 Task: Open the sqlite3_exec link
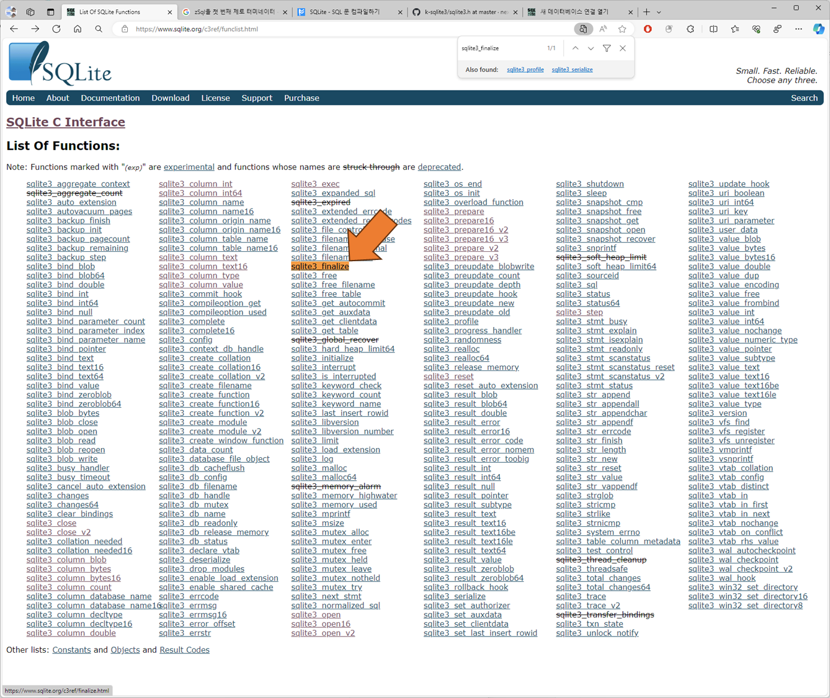tap(315, 184)
